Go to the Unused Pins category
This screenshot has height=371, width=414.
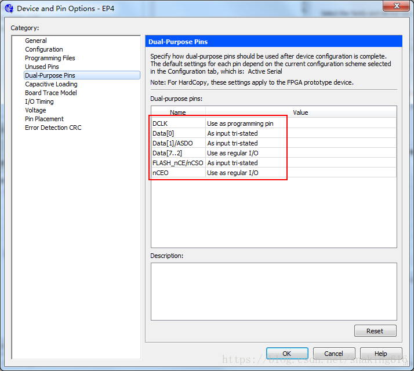pyautogui.click(x=42, y=67)
